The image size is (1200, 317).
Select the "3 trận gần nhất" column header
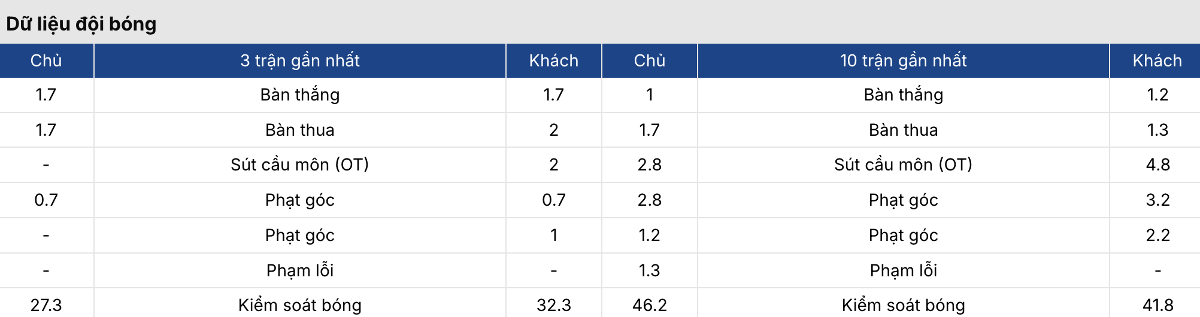point(300,60)
